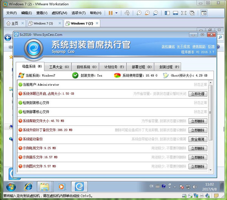Viewport: 227px width, 200px height.
Task: Click the 当前用户:Administrator row
Action: [x=113, y=85]
